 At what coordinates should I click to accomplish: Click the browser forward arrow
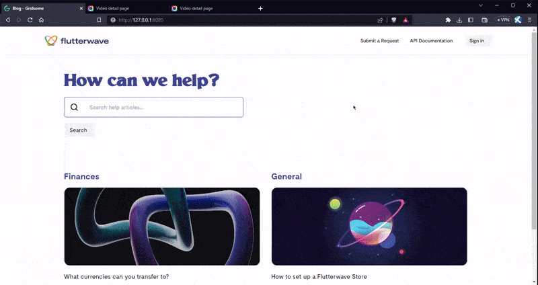point(19,20)
